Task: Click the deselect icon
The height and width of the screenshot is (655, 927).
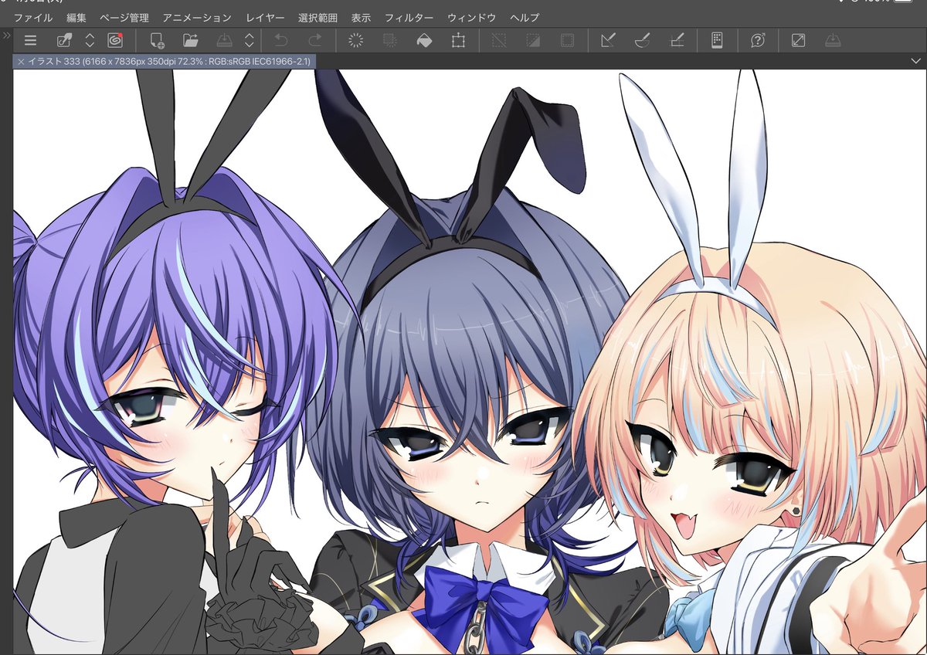Action: pos(499,41)
